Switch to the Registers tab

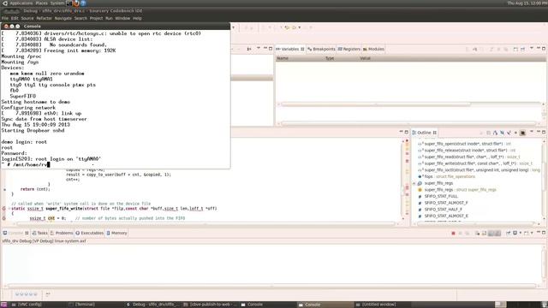pyautogui.click(x=348, y=50)
